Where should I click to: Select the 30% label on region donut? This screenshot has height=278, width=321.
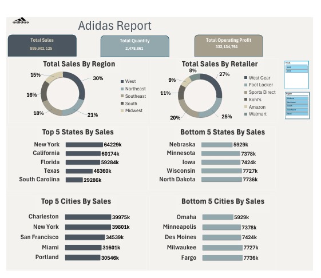98,78
